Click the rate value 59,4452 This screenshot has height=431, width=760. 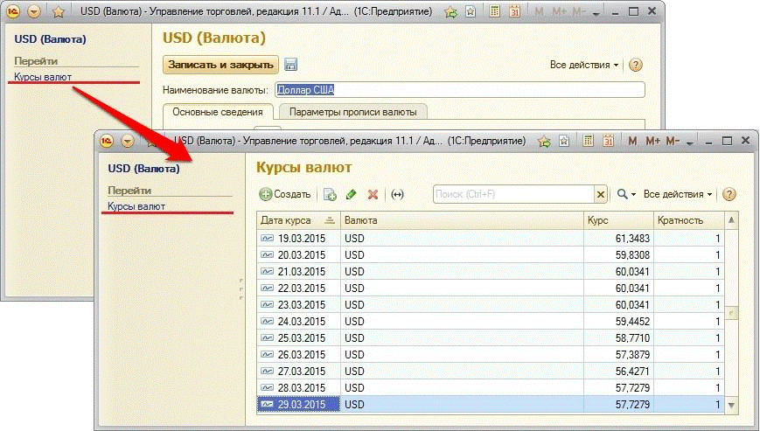(632, 321)
